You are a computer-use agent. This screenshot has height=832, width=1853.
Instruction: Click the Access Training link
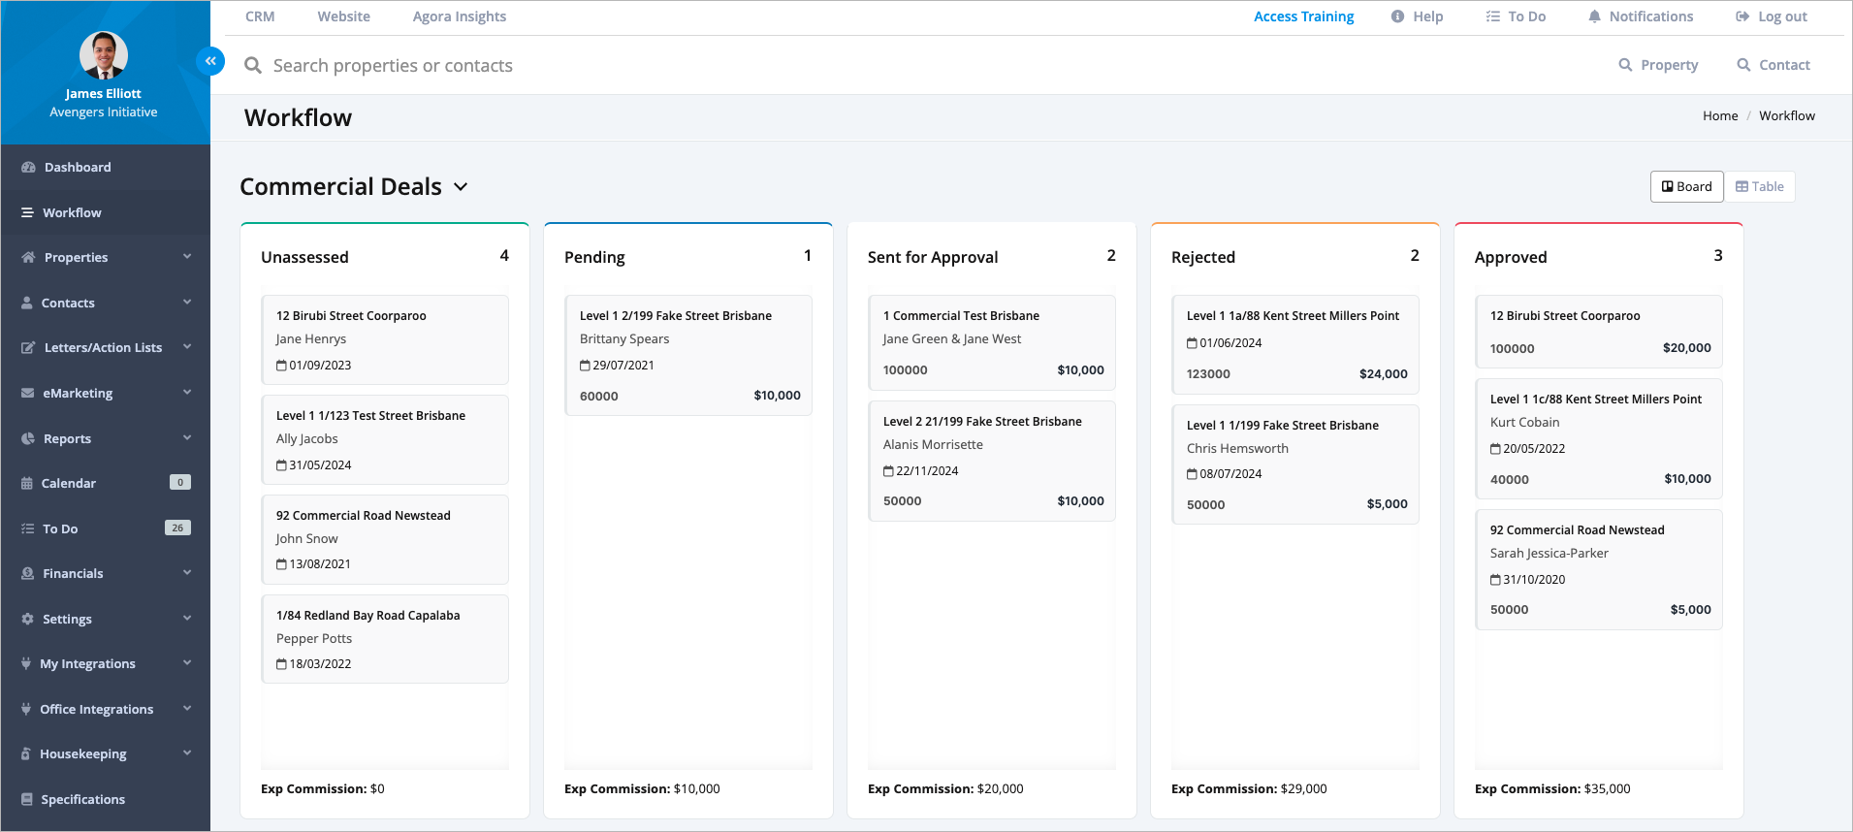point(1303,16)
